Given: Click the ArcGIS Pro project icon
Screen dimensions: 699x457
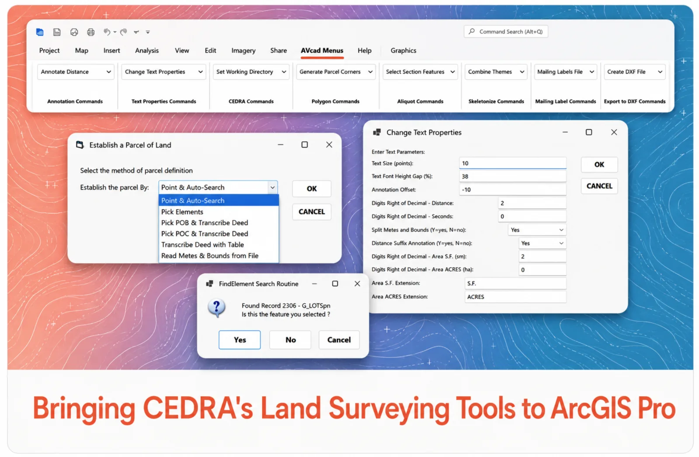Looking at the screenshot, I should click(x=40, y=32).
